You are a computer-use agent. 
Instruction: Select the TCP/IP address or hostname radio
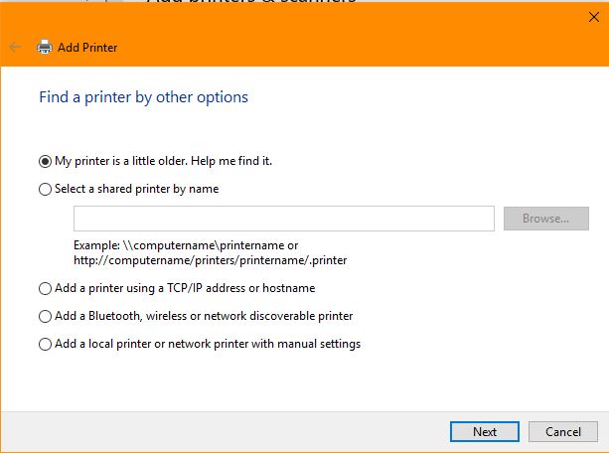[45, 288]
